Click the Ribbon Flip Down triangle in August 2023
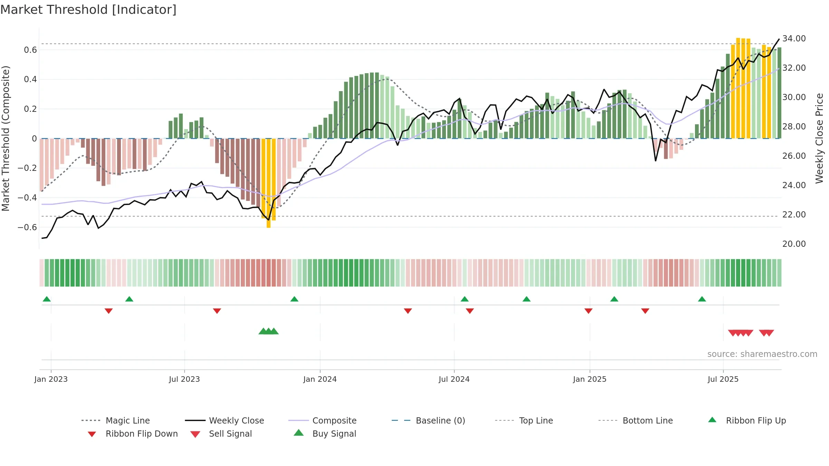The height and width of the screenshot is (466, 829). coord(217,311)
